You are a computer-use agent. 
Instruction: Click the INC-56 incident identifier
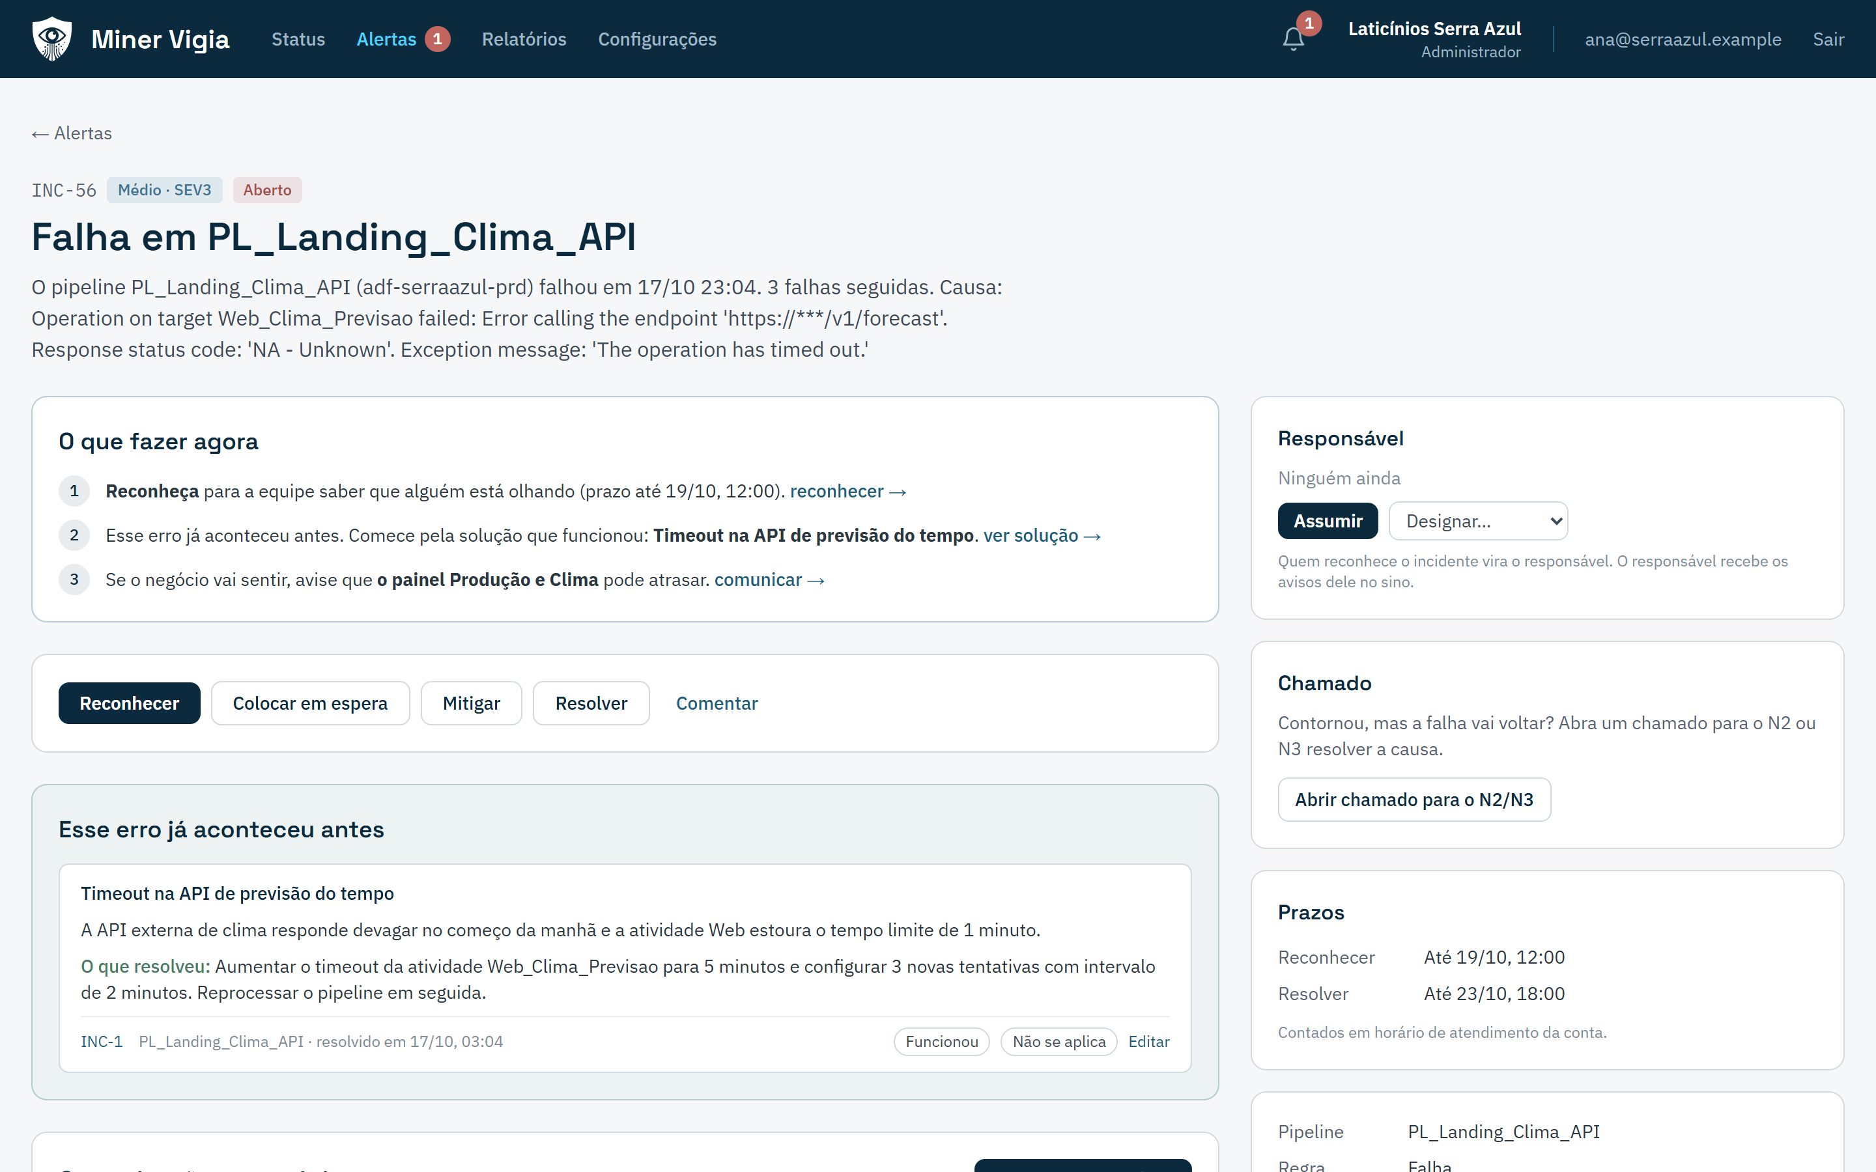[x=64, y=191]
